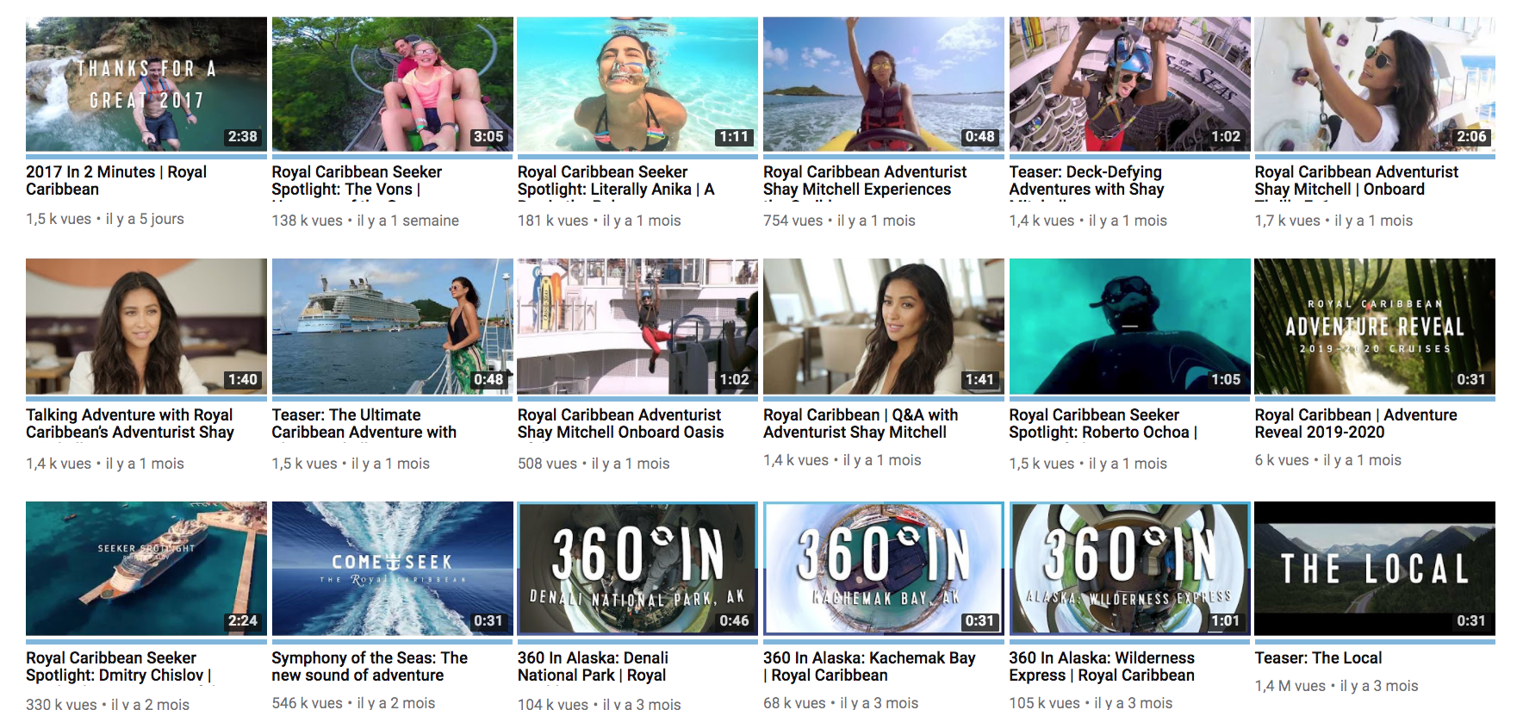Open the 'Onboard Oasis' 1:02 thumbnail
Screen dimensions: 1523x710
(x=637, y=327)
